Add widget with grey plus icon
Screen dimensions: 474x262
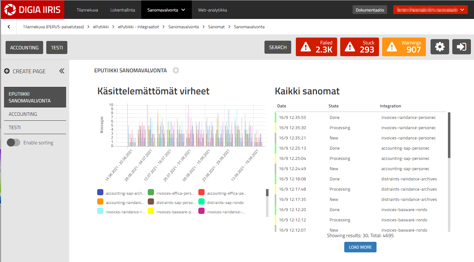pos(176,70)
